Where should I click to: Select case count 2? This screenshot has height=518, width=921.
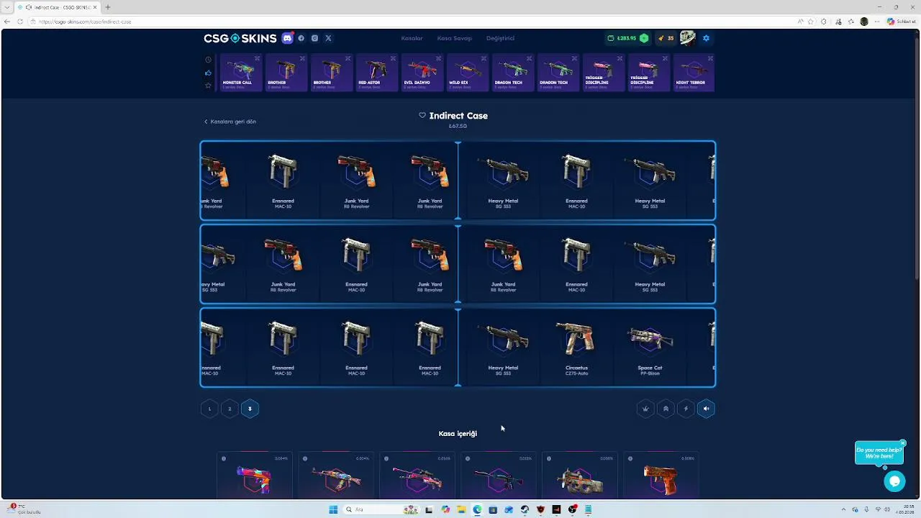[x=230, y=409]
